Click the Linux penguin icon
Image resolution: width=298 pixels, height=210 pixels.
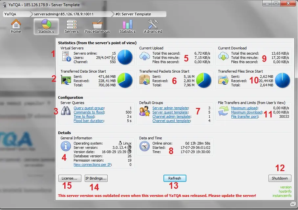click(x=120, y=143)
